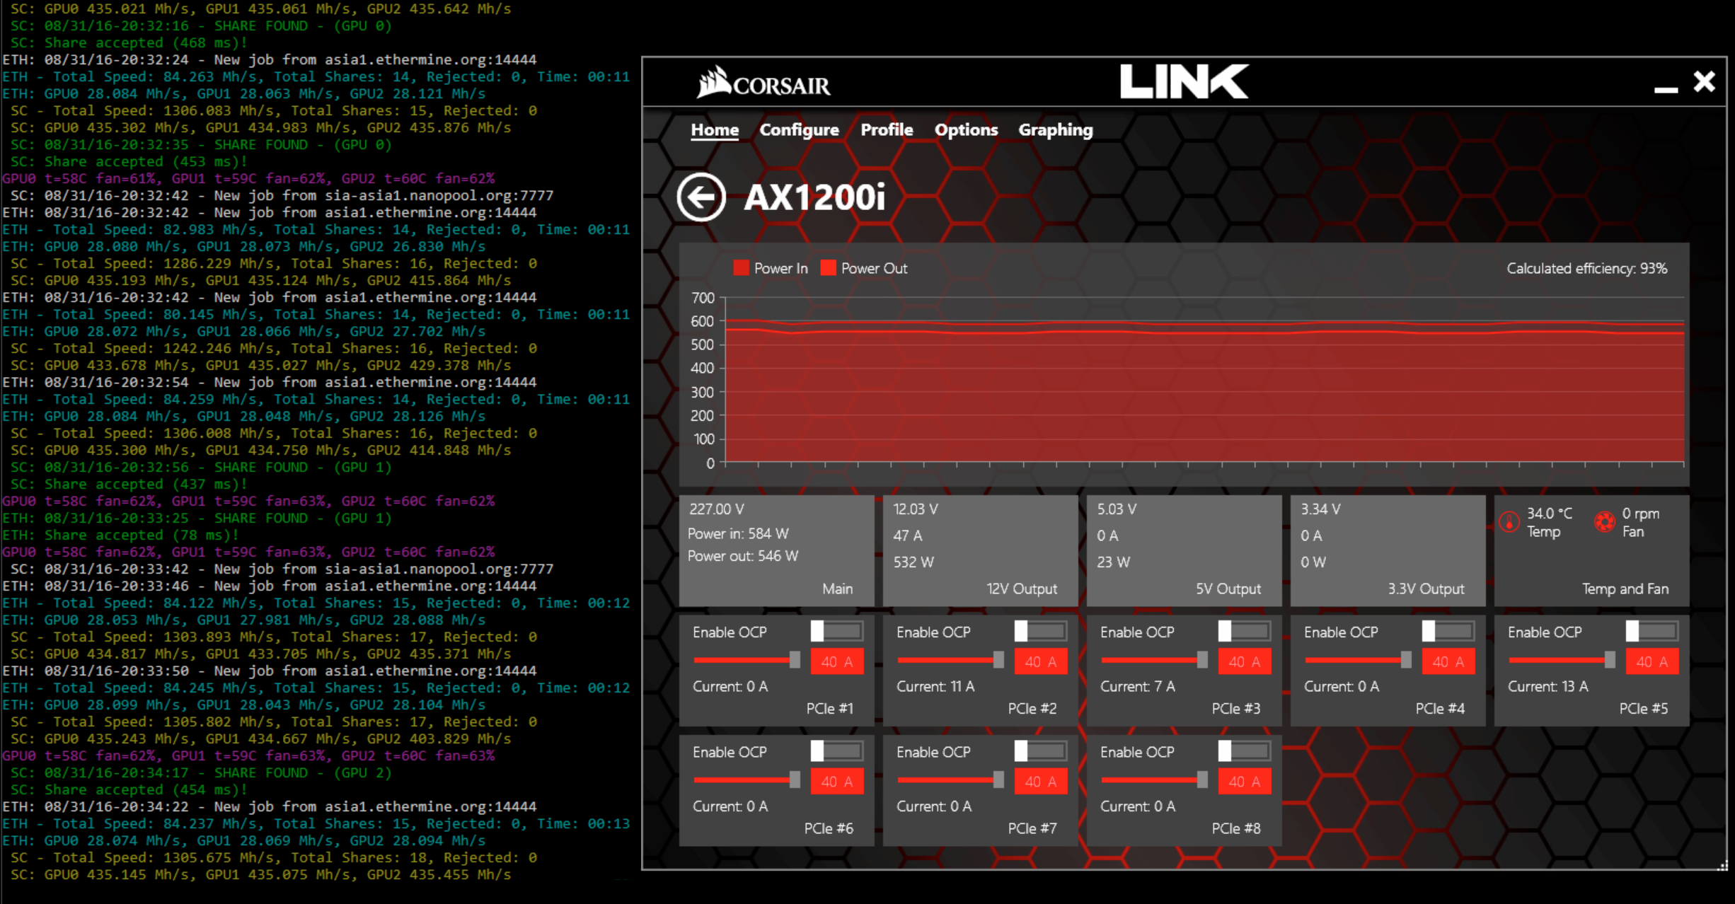Click the LINK logo in title bar
The image size is (1735, 904).
(1184, 81)
